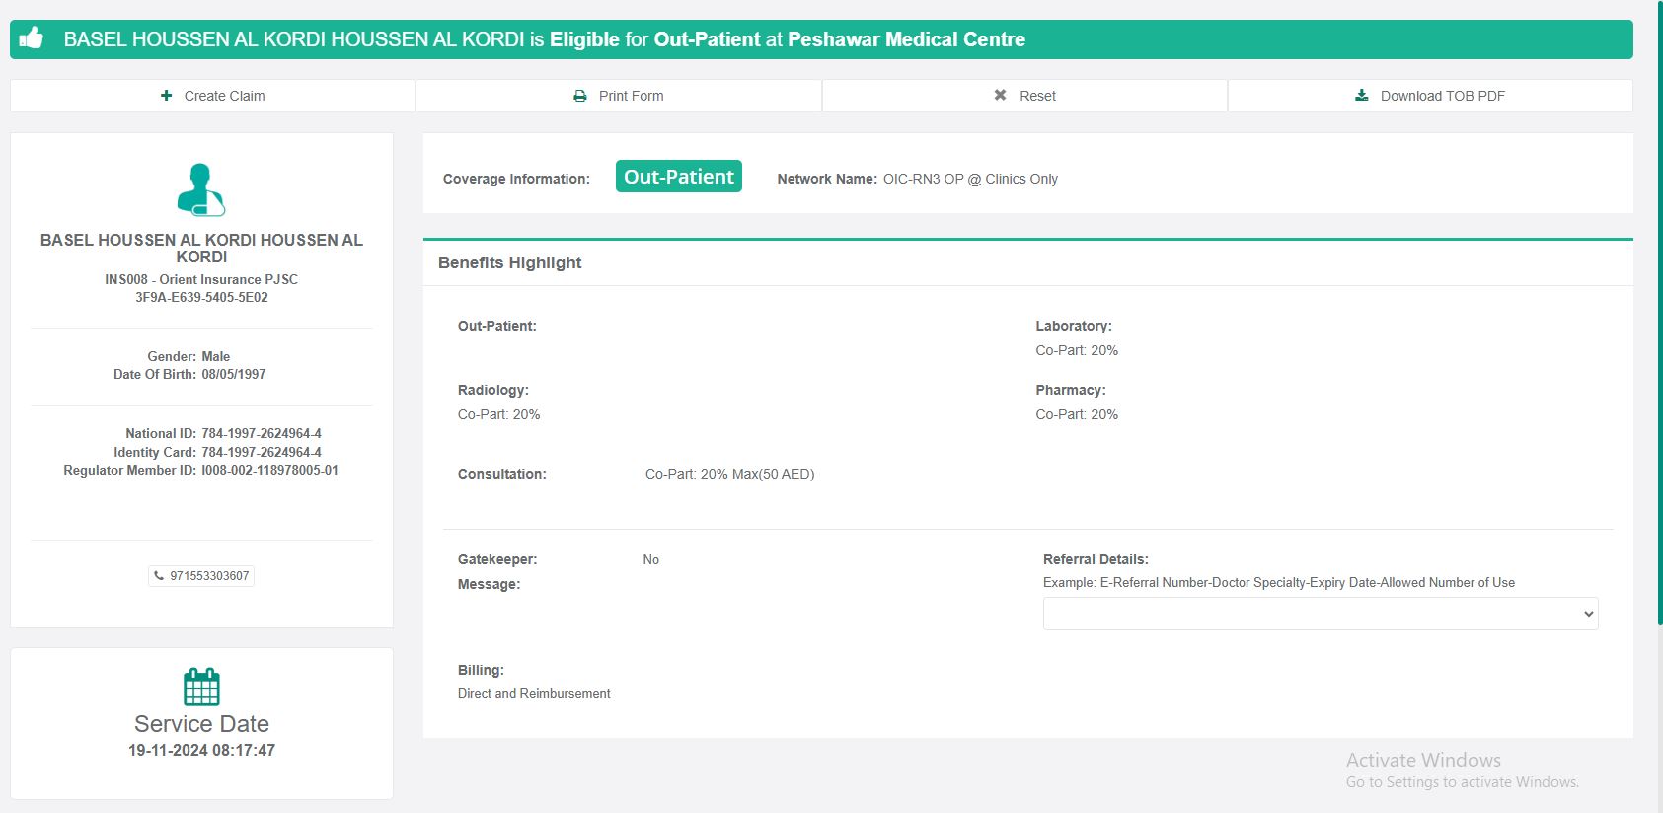Screen dimensions: 1663x813
Task: Click the green eligibility banner message
Action: click(544, 39)
